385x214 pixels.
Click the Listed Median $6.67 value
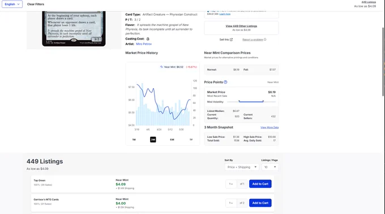236,111
